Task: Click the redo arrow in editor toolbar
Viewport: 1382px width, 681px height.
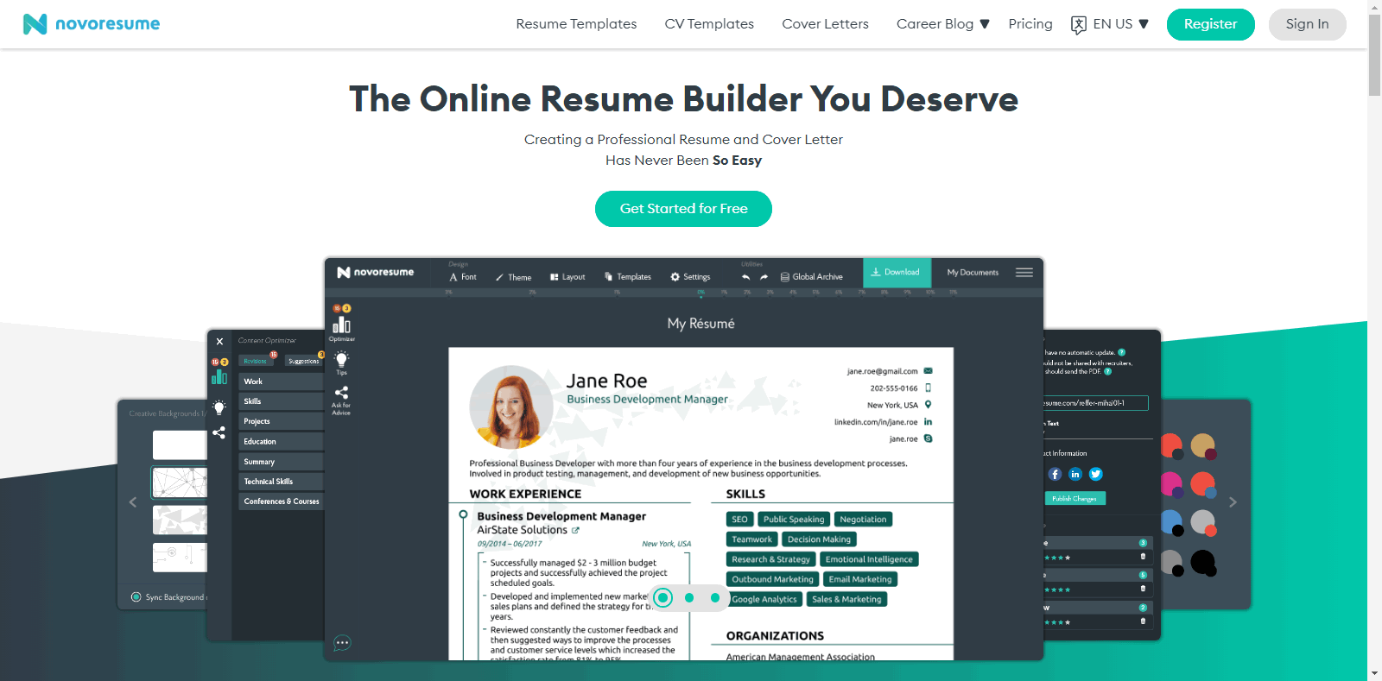Action: pos(764,277)
